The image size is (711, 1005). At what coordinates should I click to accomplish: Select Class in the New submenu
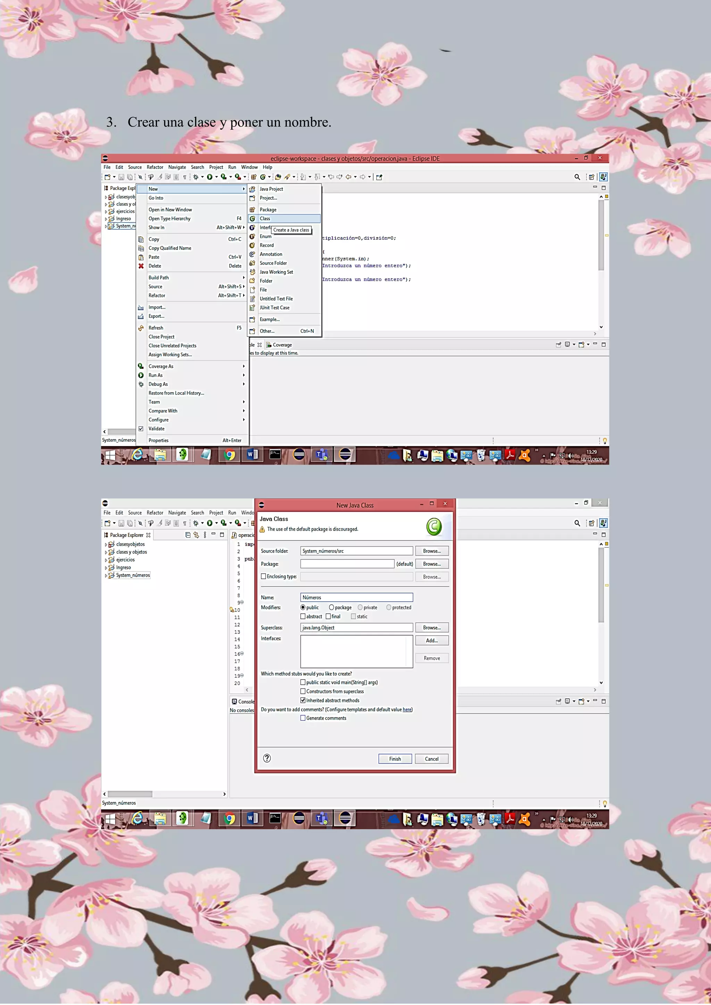point(265,219)
